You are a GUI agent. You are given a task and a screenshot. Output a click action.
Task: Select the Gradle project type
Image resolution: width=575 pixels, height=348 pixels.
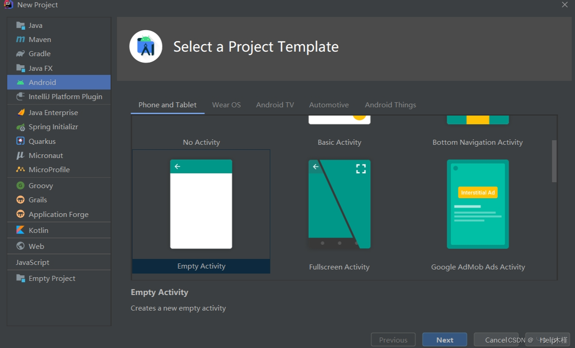pos(38,53)
